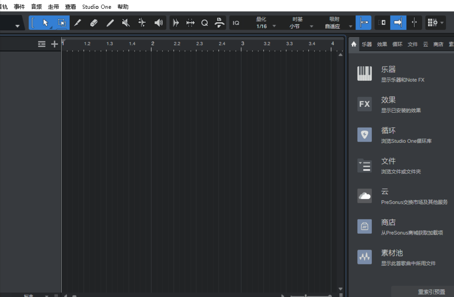The width and height of the screenshot is (454, 297).
Task: Open 显示乐器和Note FX link
Action: (403, 80)
